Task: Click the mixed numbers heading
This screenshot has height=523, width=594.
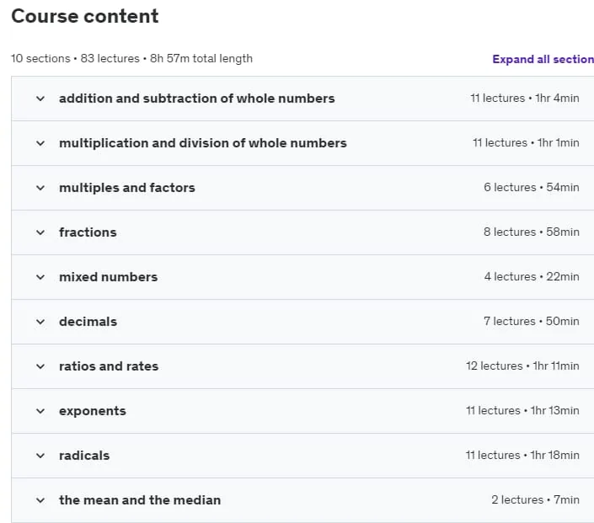Action: point(109,277)
